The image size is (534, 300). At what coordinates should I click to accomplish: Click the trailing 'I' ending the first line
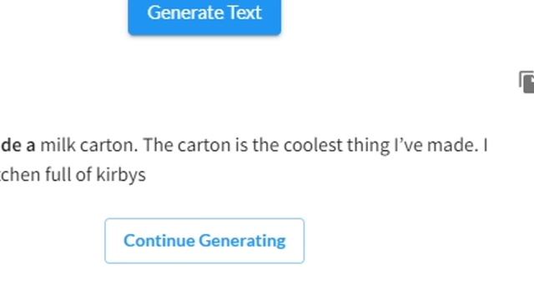(486, 145)
